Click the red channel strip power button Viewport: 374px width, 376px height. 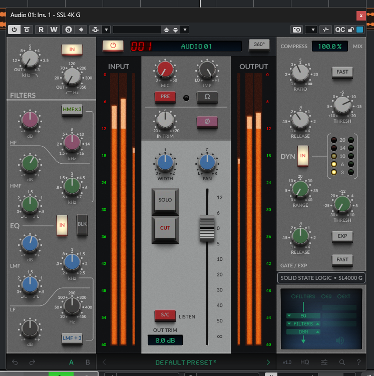point(113,46)
